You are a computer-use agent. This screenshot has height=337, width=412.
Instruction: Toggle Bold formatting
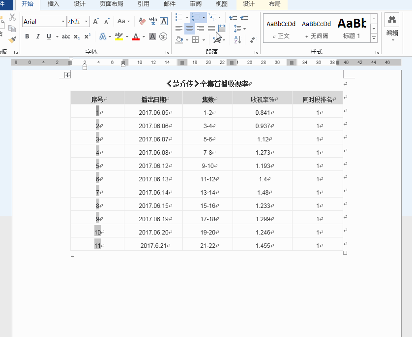27,36
